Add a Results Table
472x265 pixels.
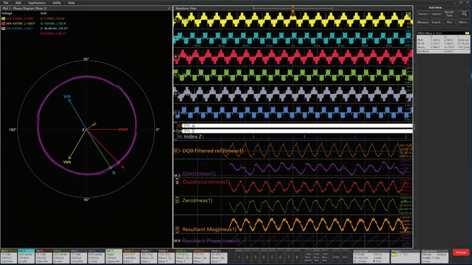pyautogui.click(x=449, y=14)
